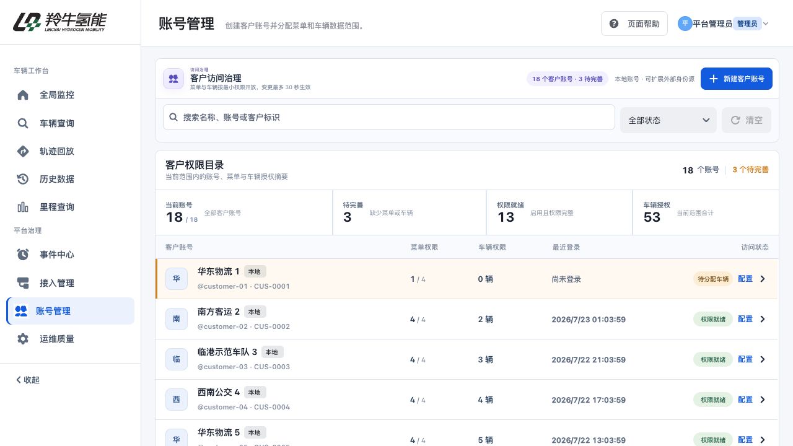Click the 页面帮助 button
793x446 pixels.
pos(634,24)
